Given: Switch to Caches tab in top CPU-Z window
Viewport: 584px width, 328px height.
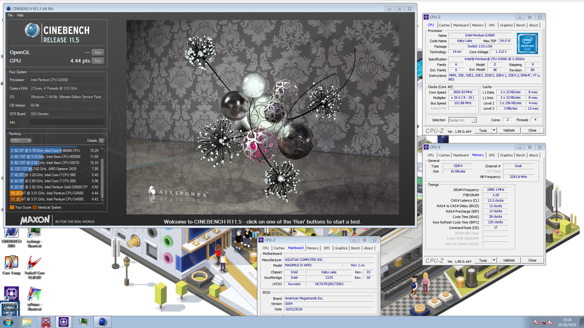Looking at the screenshot, I should coord(444,25).
